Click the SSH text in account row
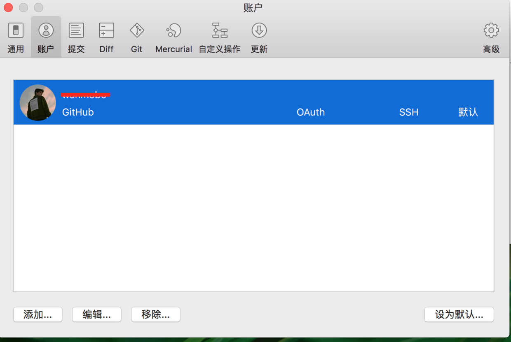The height and width of the screenshot is (342, 511). click(x=409, y=112)
